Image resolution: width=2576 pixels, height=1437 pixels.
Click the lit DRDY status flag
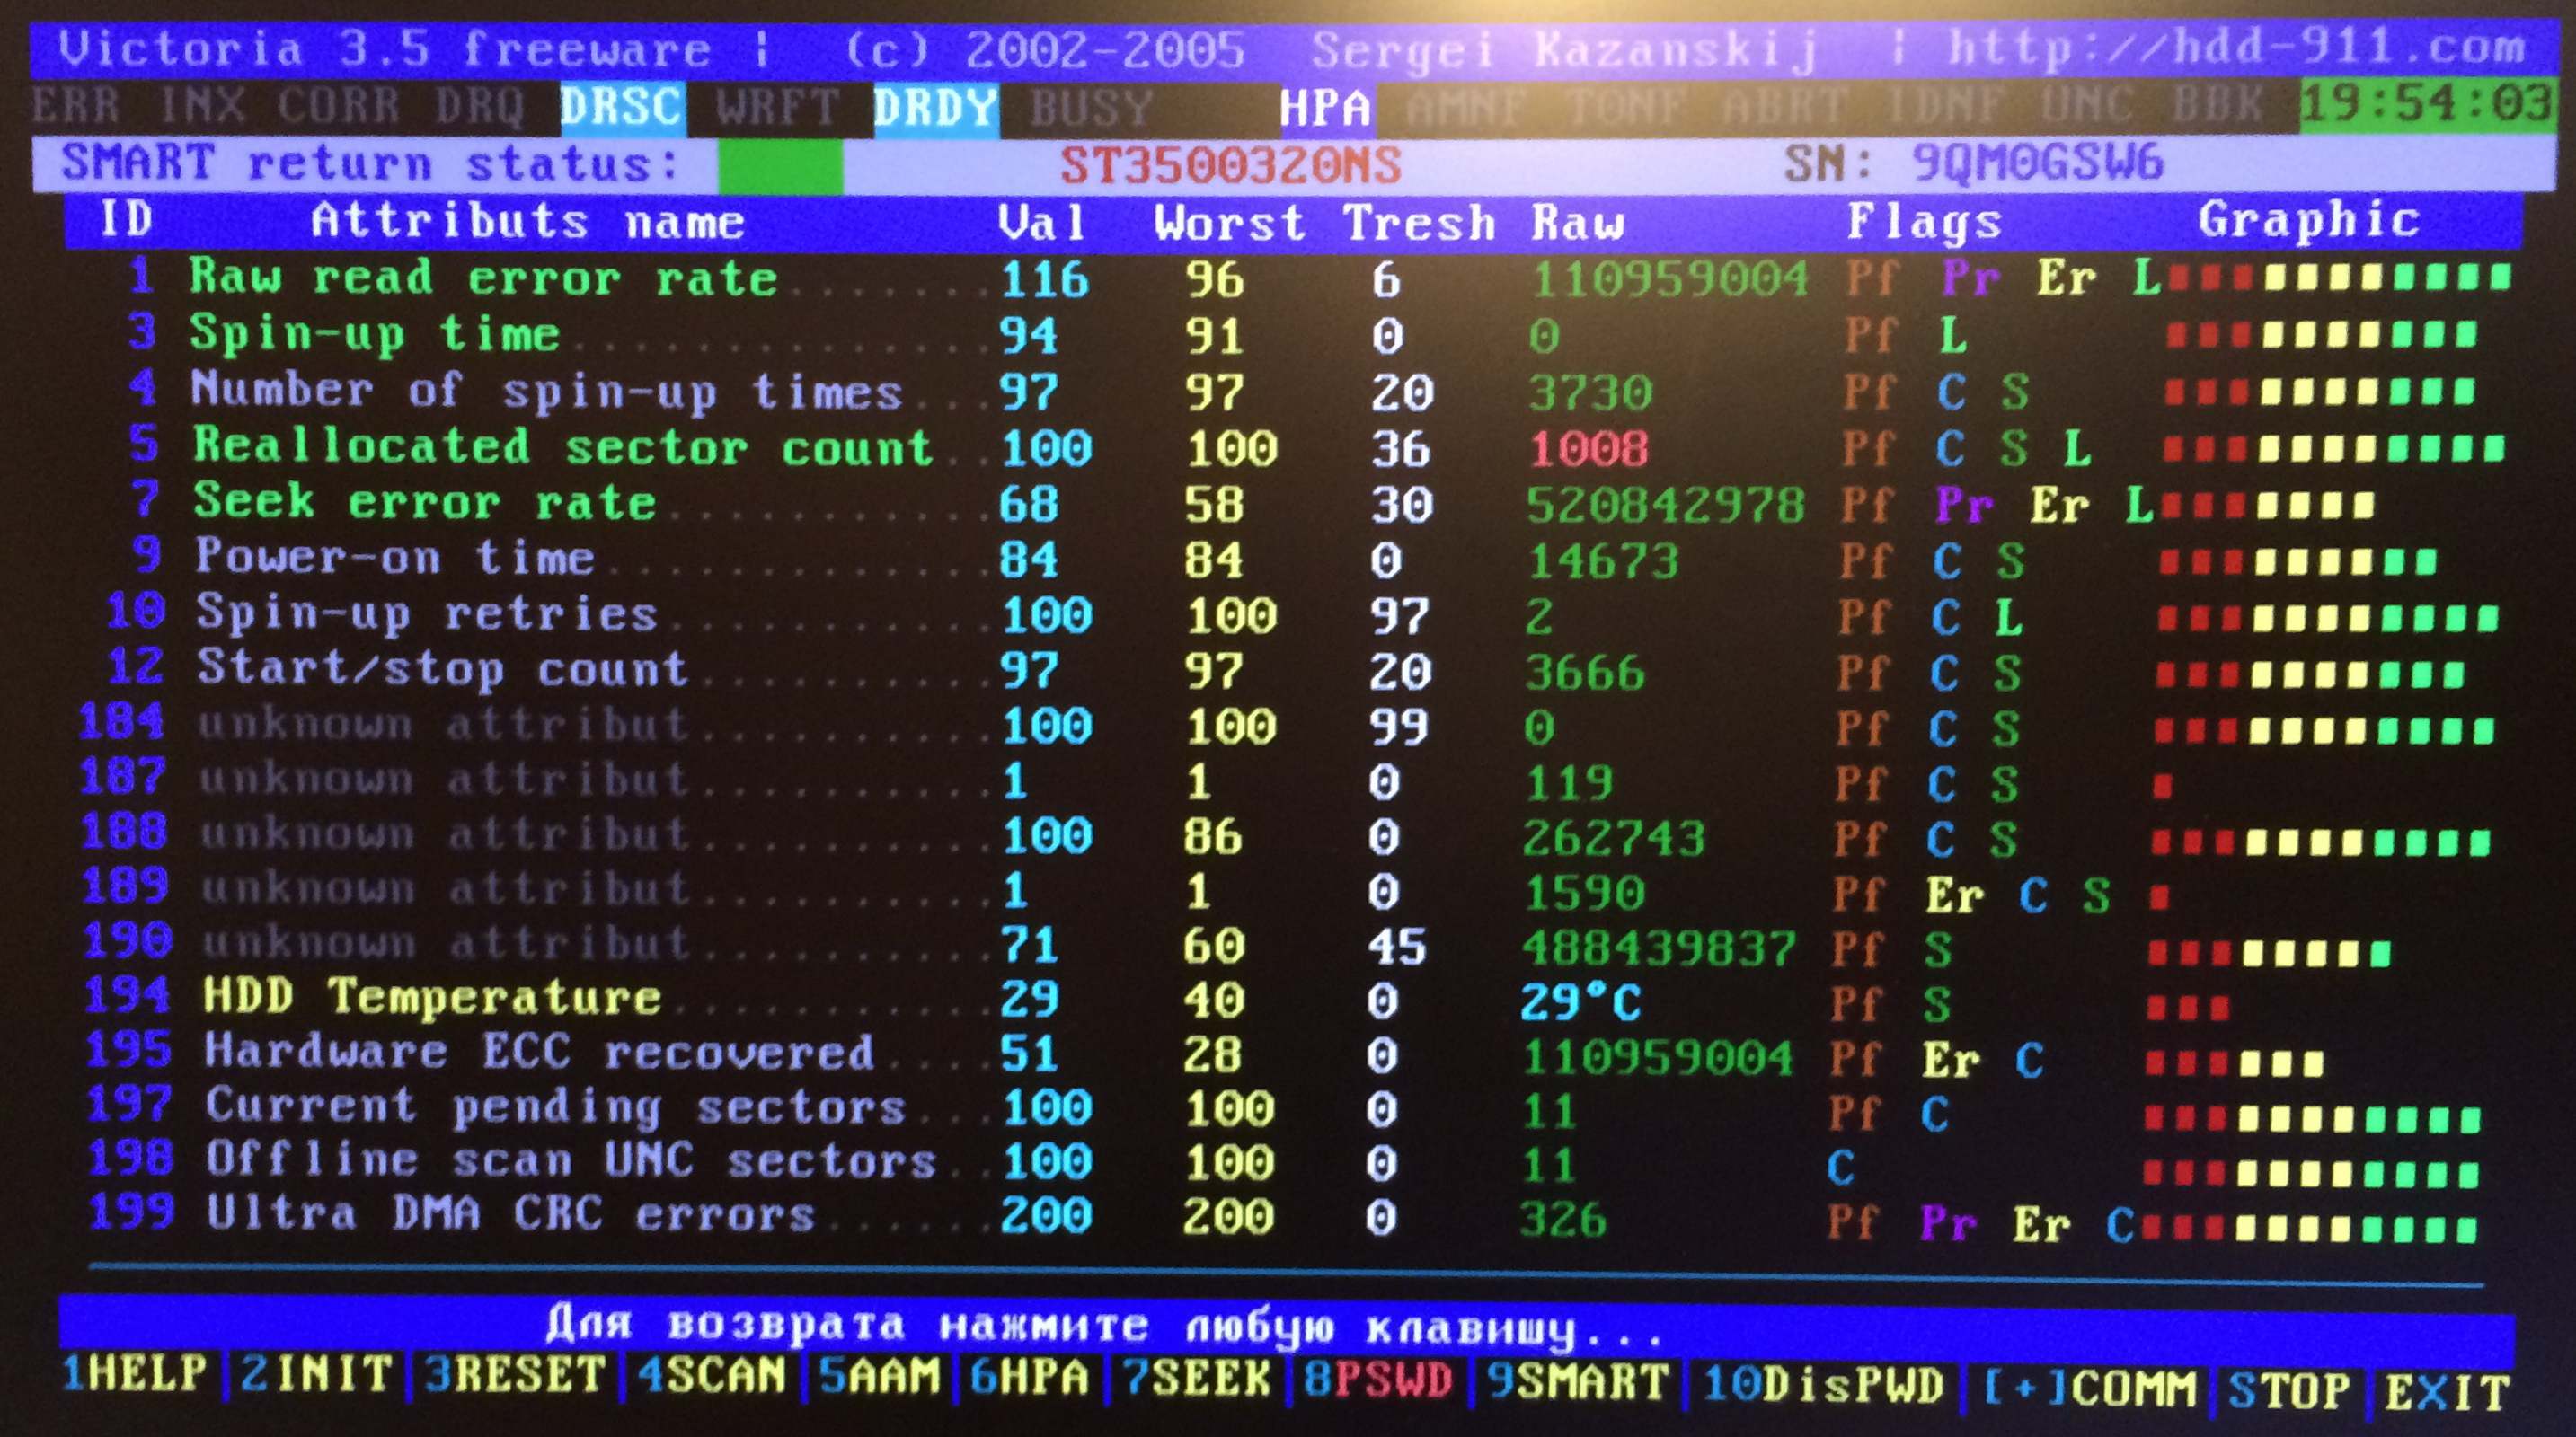(935, 108)
